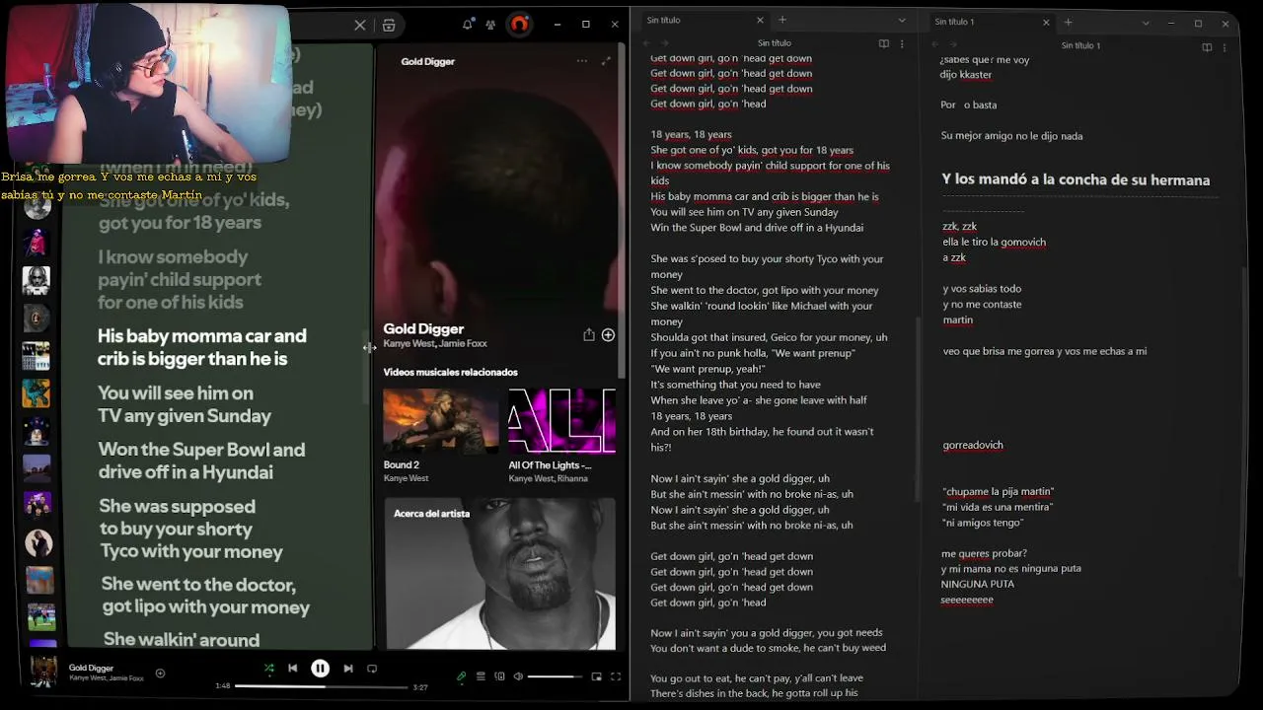This screenshot has width=1263, height=710.
Task: Navigate back in the 'Sin título' window
Action: [x=645, y=43]
